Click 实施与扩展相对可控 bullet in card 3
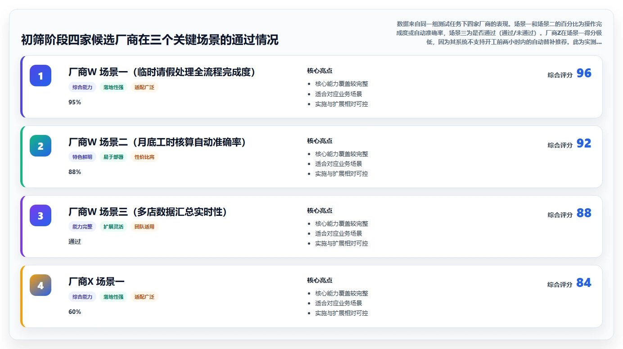Viewport: 623px width, 349px height. (342, 243)
